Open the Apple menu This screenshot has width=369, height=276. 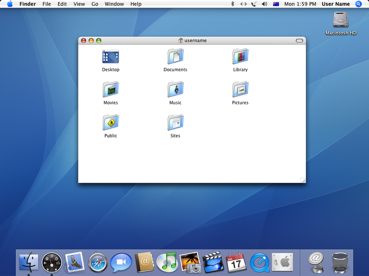10,4
